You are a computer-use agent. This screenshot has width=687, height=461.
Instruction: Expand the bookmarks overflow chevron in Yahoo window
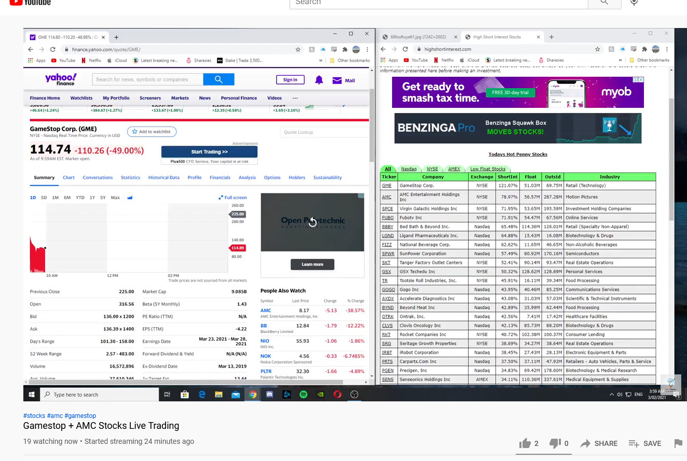(321, 60)
